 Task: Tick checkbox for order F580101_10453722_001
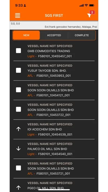(x=18, y=109)
